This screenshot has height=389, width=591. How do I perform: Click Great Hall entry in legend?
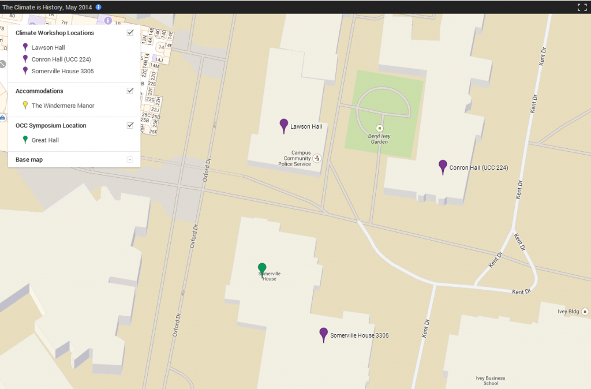point(45,140)
